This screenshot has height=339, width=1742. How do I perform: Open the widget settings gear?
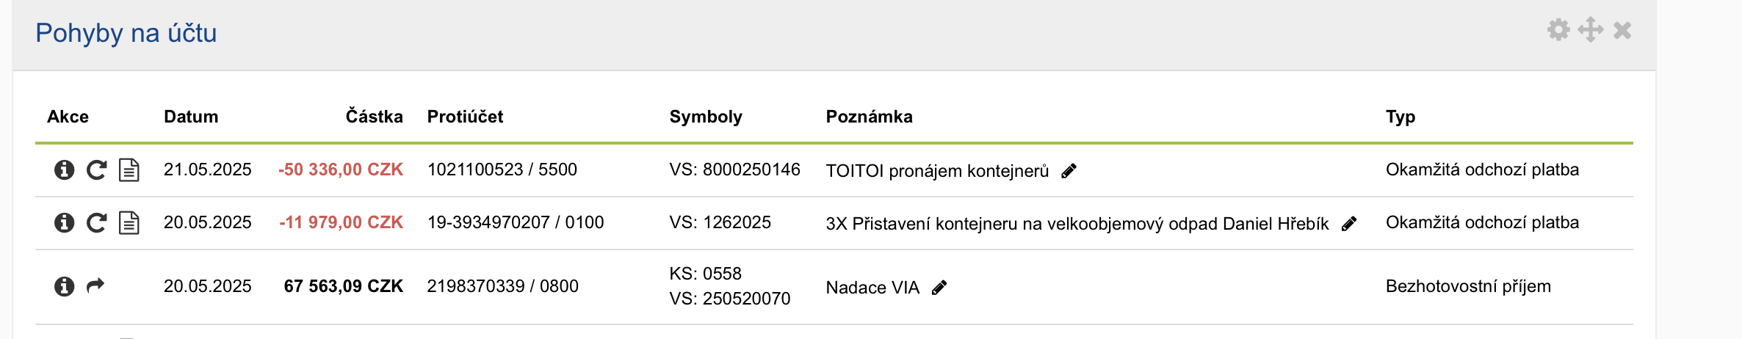[1558, 30]
